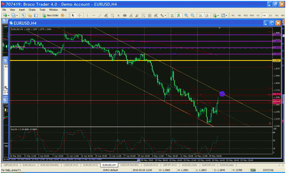Screen dimensions: 286x173
Task: Select the Fibonacci retracement tool
Action: click(x=113, y=16)
